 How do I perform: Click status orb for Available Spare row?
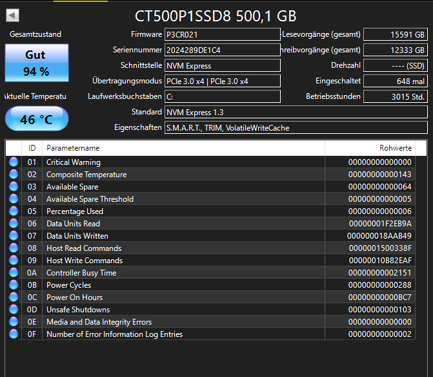pyautogui.click(x=14, y=187)
